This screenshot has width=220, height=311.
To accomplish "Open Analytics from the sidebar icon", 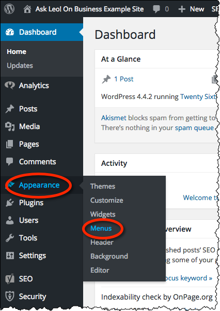I will [10, 86].
